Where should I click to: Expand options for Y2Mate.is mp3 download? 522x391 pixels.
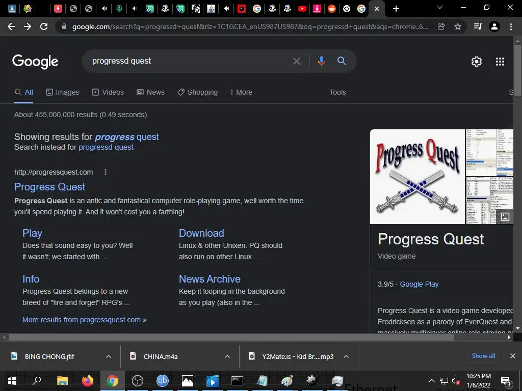point(346,356)
